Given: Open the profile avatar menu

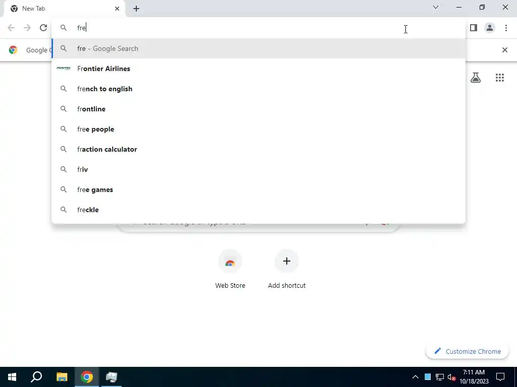Looking at the screenshot, I should click(490, 28).
